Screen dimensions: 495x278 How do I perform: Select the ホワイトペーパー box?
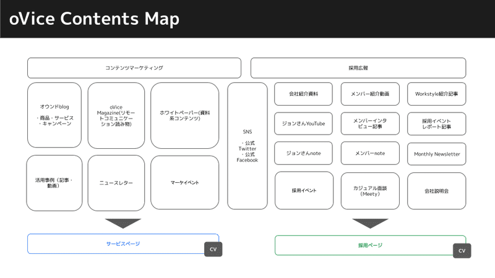tap(184, 116)
